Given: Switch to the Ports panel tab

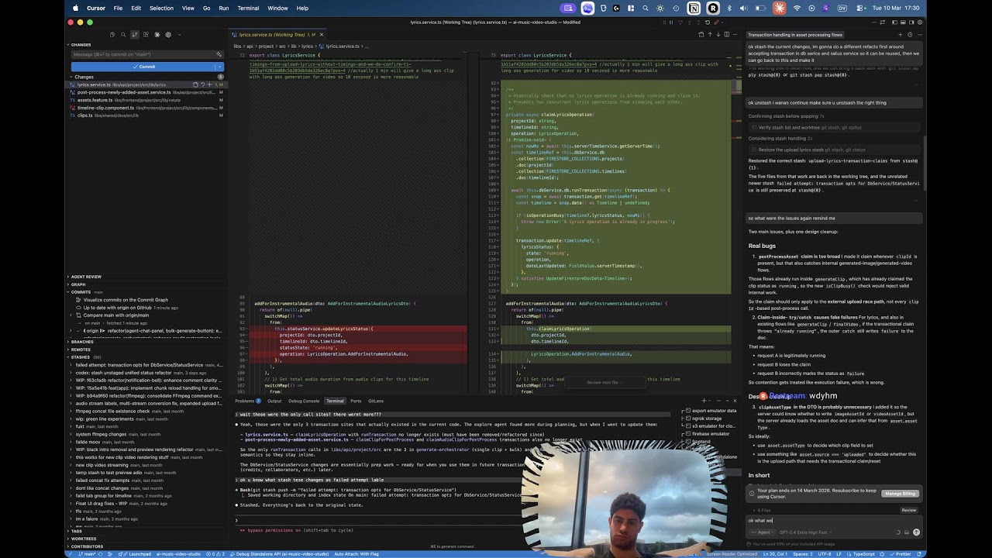Looking at the screenshot, I should (x=356, y=401).
